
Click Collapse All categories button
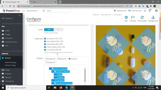point(51,59)
